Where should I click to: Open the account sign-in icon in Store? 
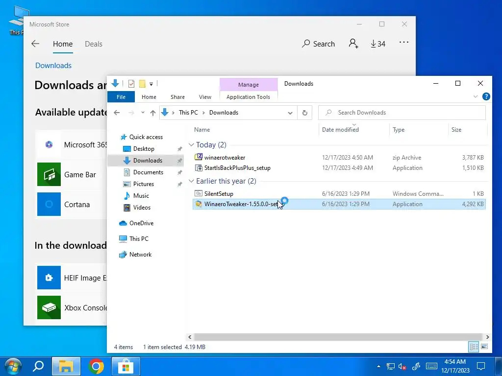353,44
